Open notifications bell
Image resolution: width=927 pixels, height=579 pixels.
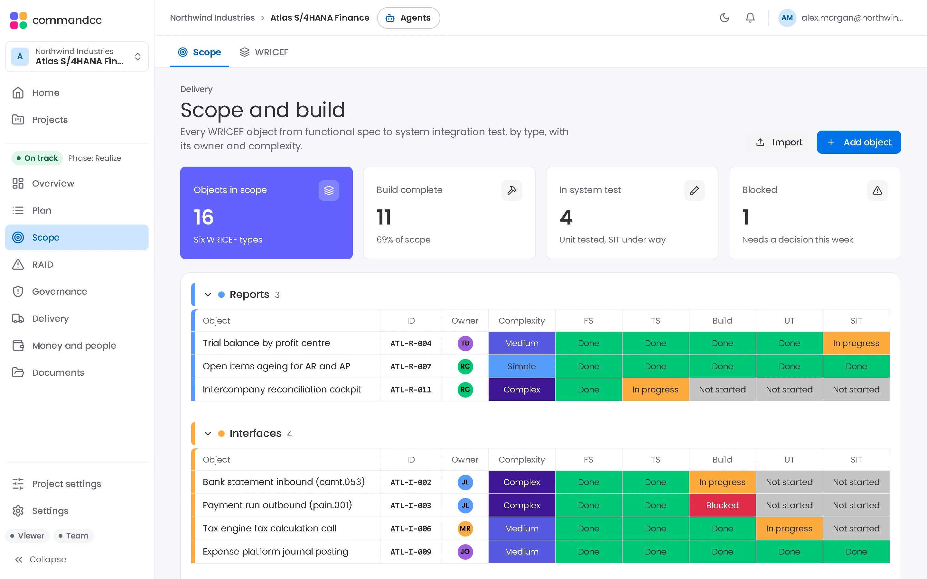(750, 18)
